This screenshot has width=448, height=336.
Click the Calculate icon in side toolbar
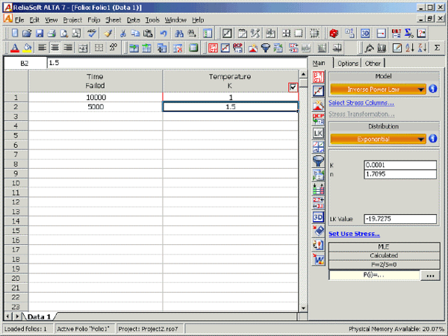pyautogui.click(x=318, y=77)
